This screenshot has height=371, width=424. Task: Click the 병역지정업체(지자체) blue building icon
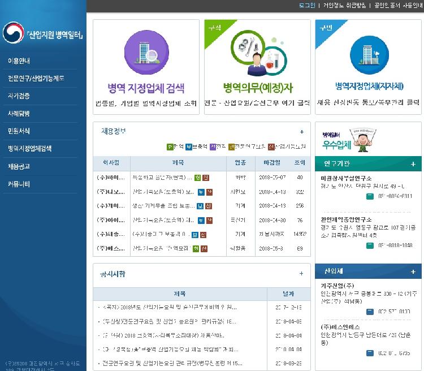pos(369,53)
